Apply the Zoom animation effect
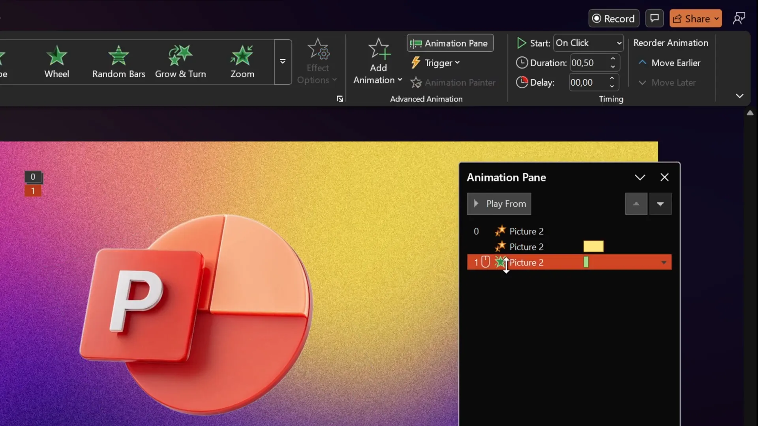 [x=242, y=62]
